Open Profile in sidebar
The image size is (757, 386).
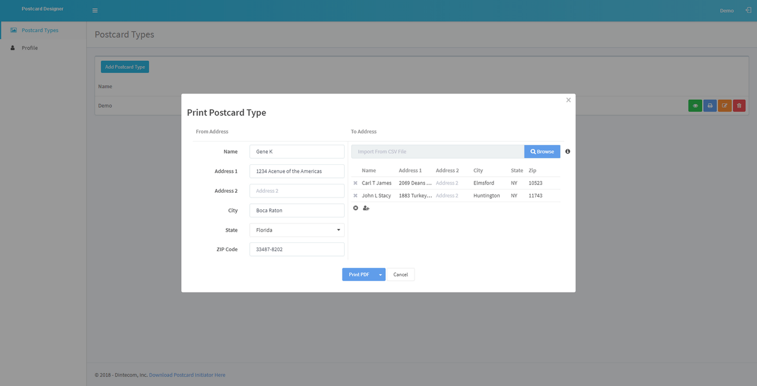pos(30,48)
